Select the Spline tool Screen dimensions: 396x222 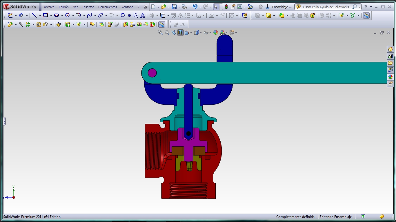(x=90, y=15)
